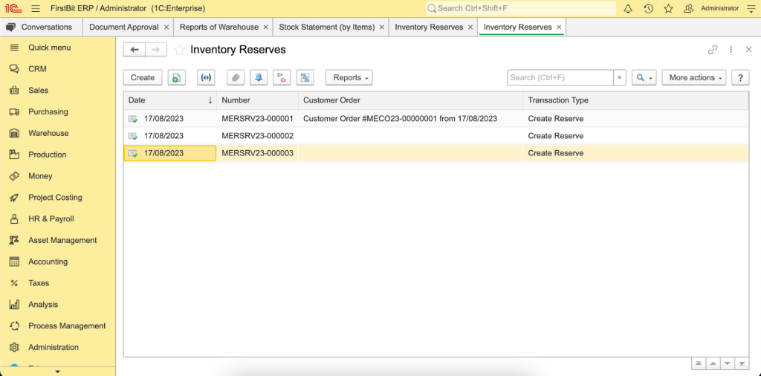Open the More actions dropdown

point(694,77)
